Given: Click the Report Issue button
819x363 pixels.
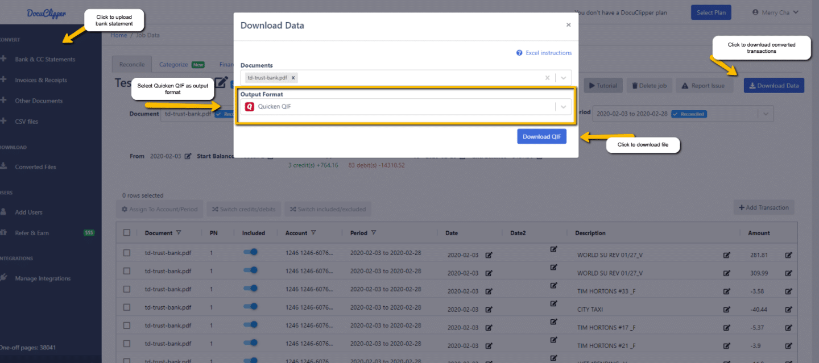Looking at the screenshot, I should pyautogui.click(x=703, y=86).
